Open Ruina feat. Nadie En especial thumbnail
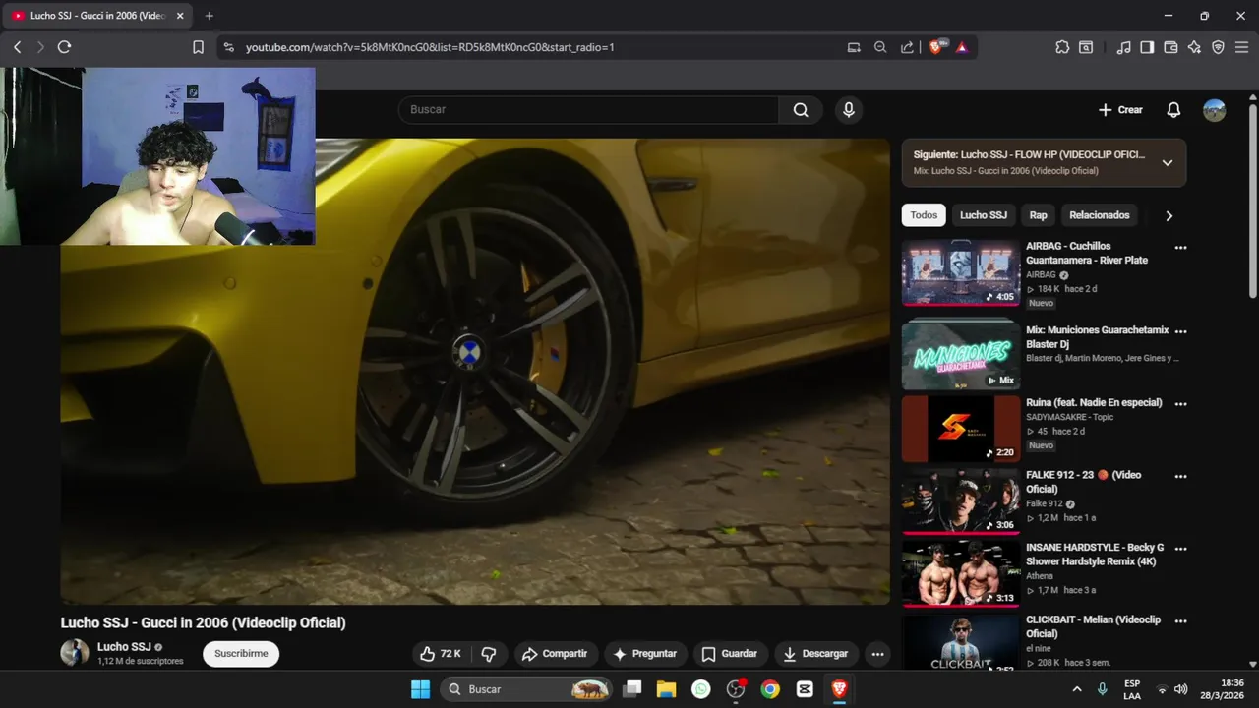This screenshot has width=1259, height=708. point(961,429)
